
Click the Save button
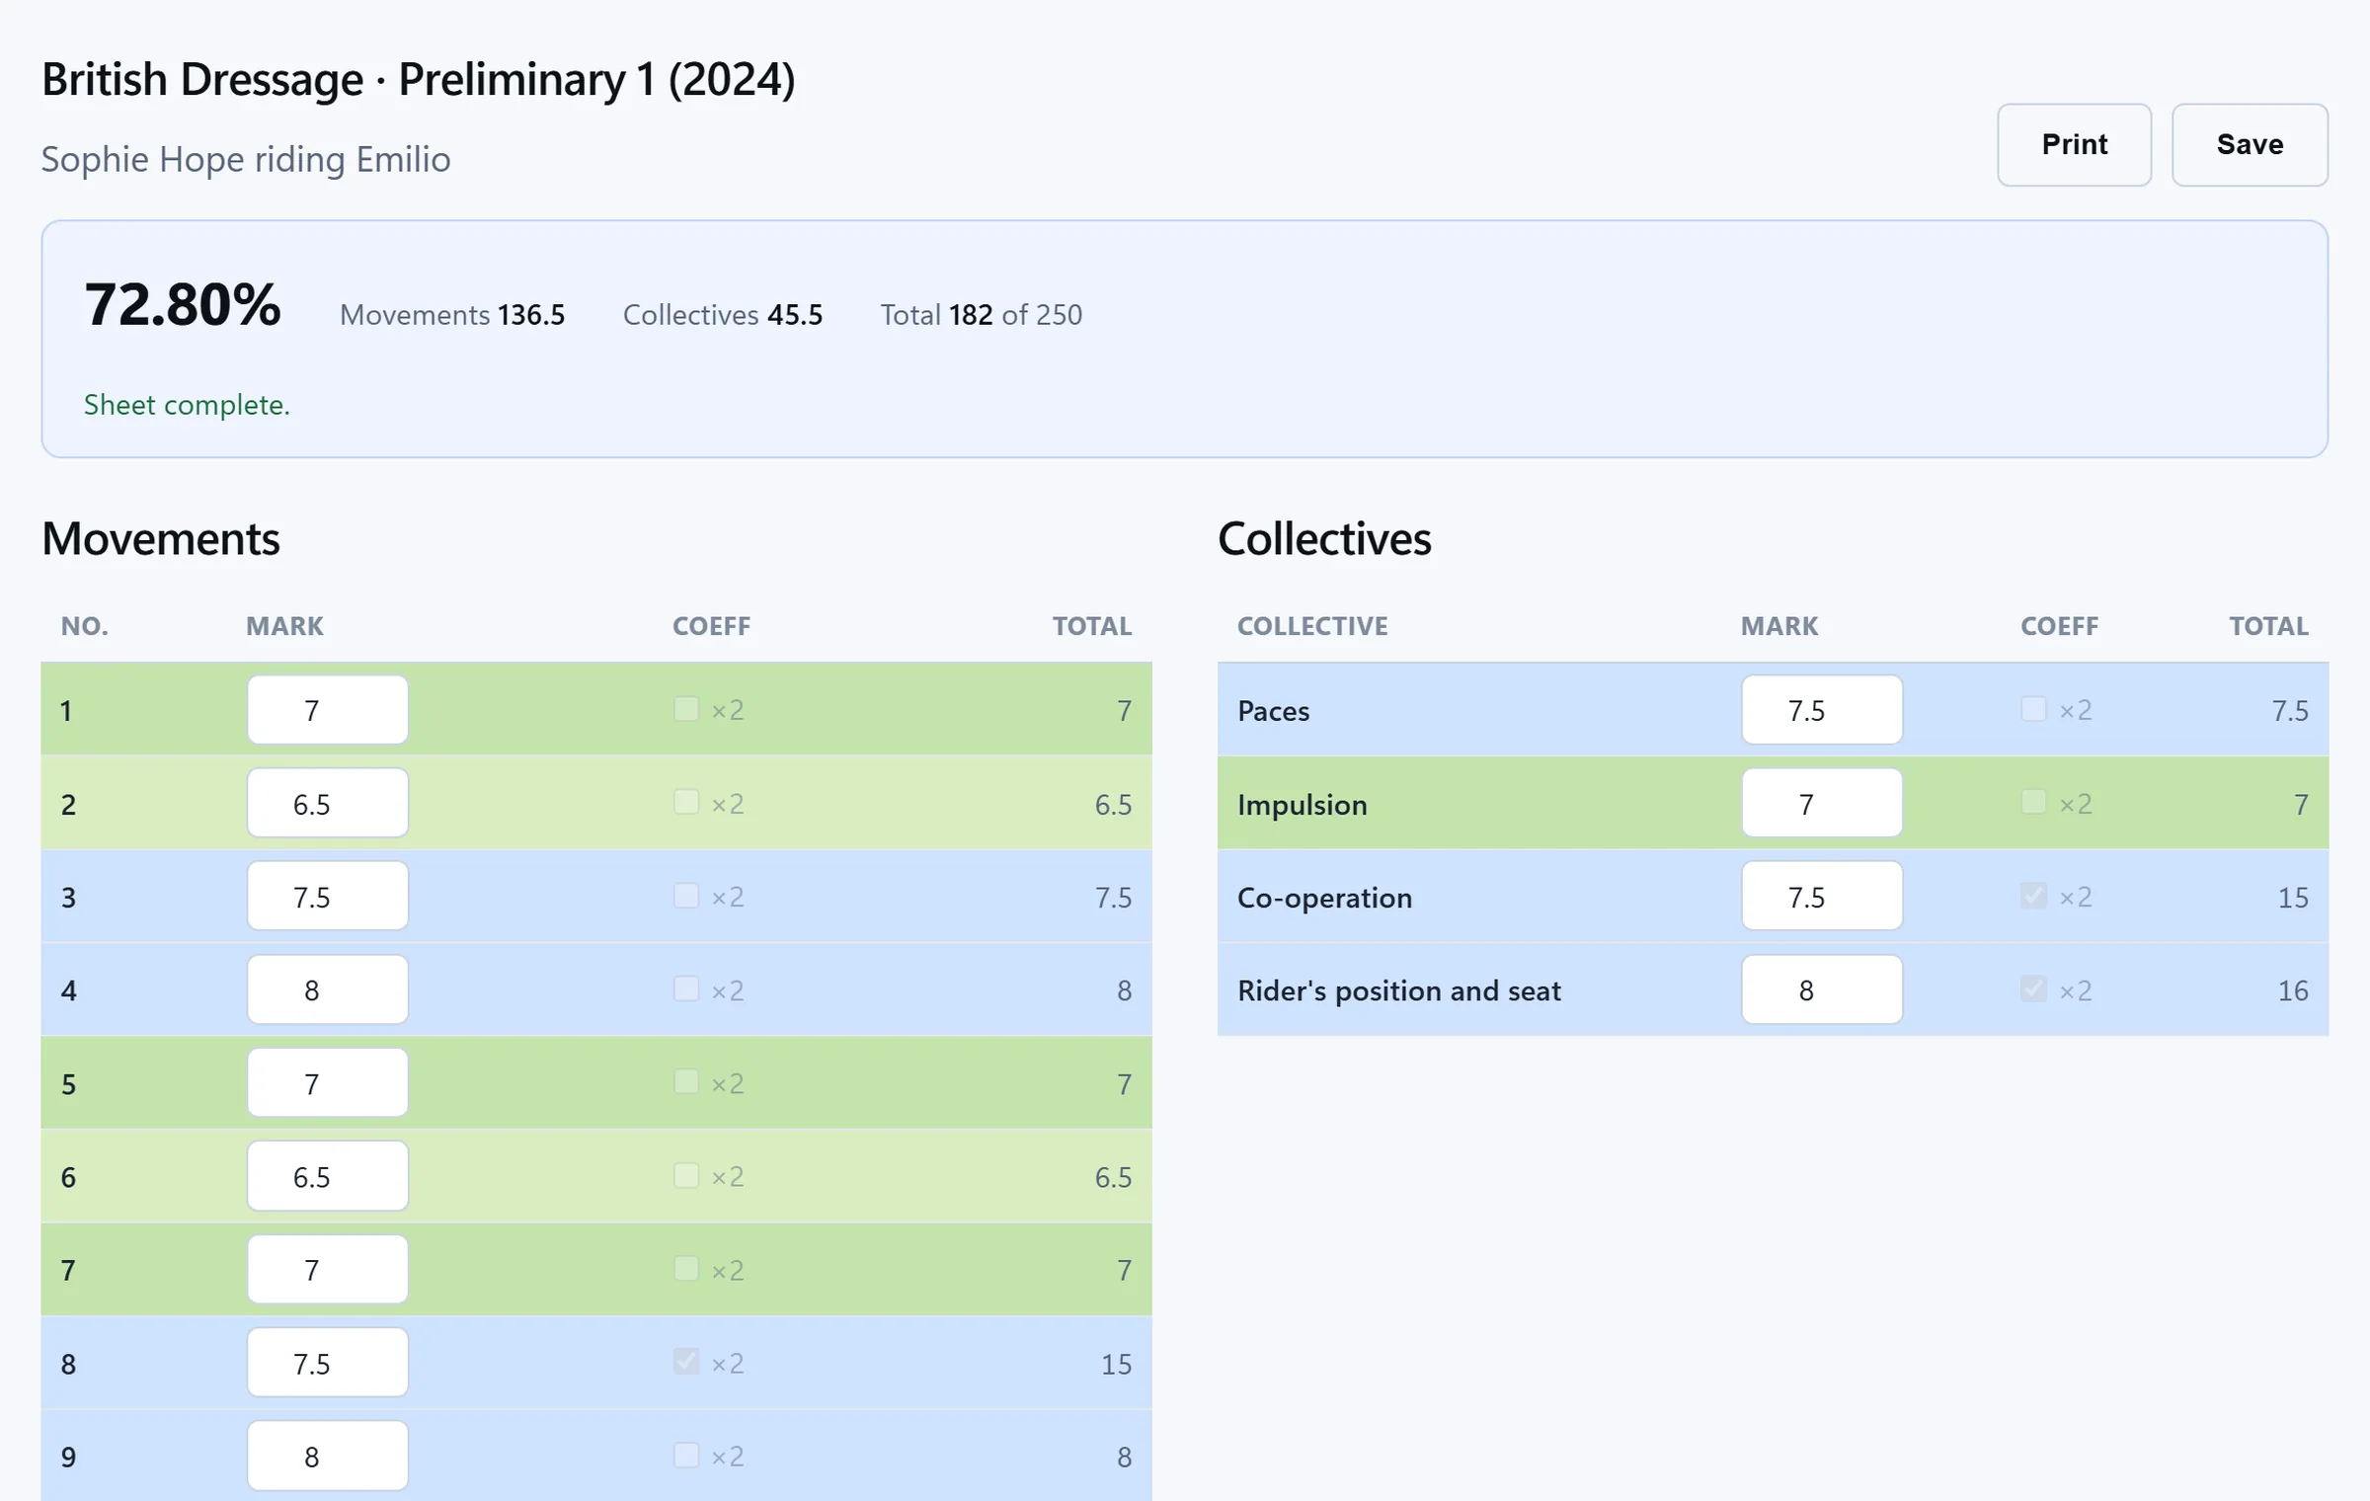[2250, 144]
